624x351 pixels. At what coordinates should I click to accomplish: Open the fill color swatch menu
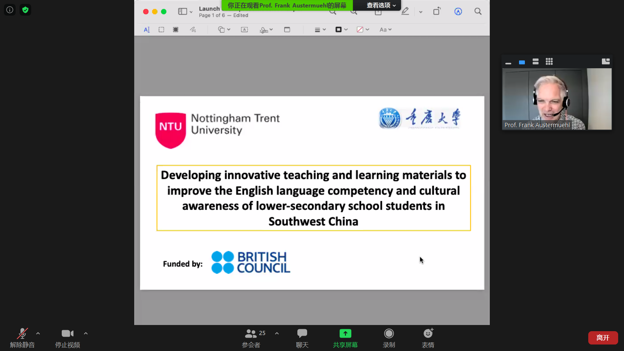363,30
